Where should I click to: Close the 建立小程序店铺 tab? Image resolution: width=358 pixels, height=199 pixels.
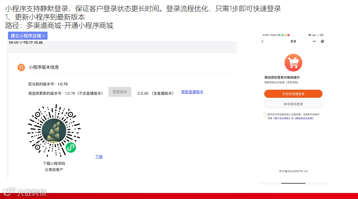click(44, 36)
